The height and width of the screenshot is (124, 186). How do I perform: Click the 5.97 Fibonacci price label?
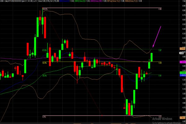tap(160, 50)
